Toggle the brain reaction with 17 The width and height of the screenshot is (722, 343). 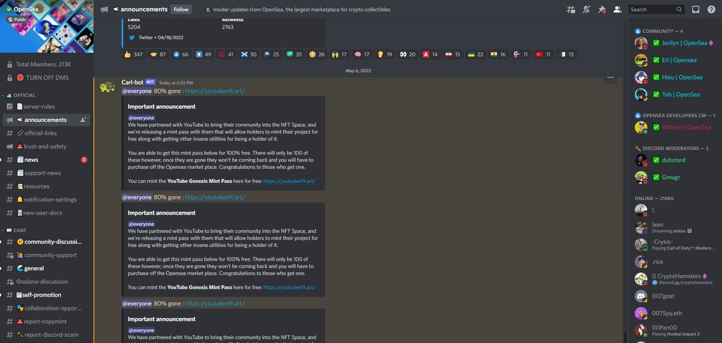coord(362,55)
